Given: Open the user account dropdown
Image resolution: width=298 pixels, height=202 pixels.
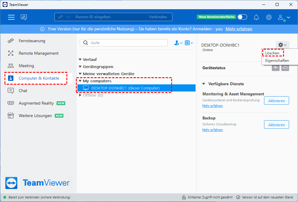Looking at the screenshot, I should [283, 17].
